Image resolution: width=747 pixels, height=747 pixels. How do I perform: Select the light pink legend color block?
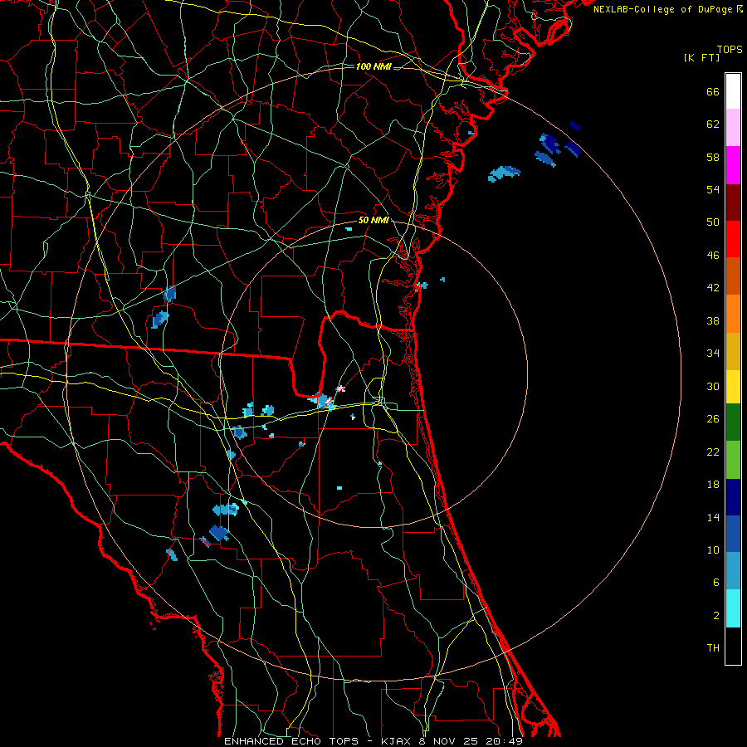(x=733, y=128)
